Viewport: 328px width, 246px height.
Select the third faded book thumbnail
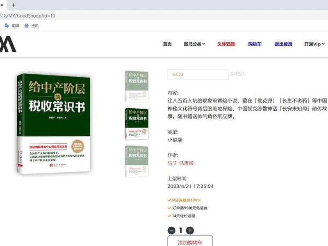[137, 161]
